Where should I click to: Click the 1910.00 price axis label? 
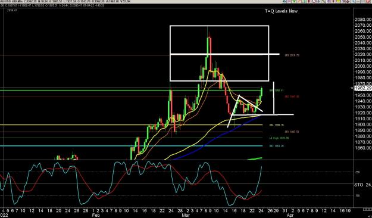[363, 119]
